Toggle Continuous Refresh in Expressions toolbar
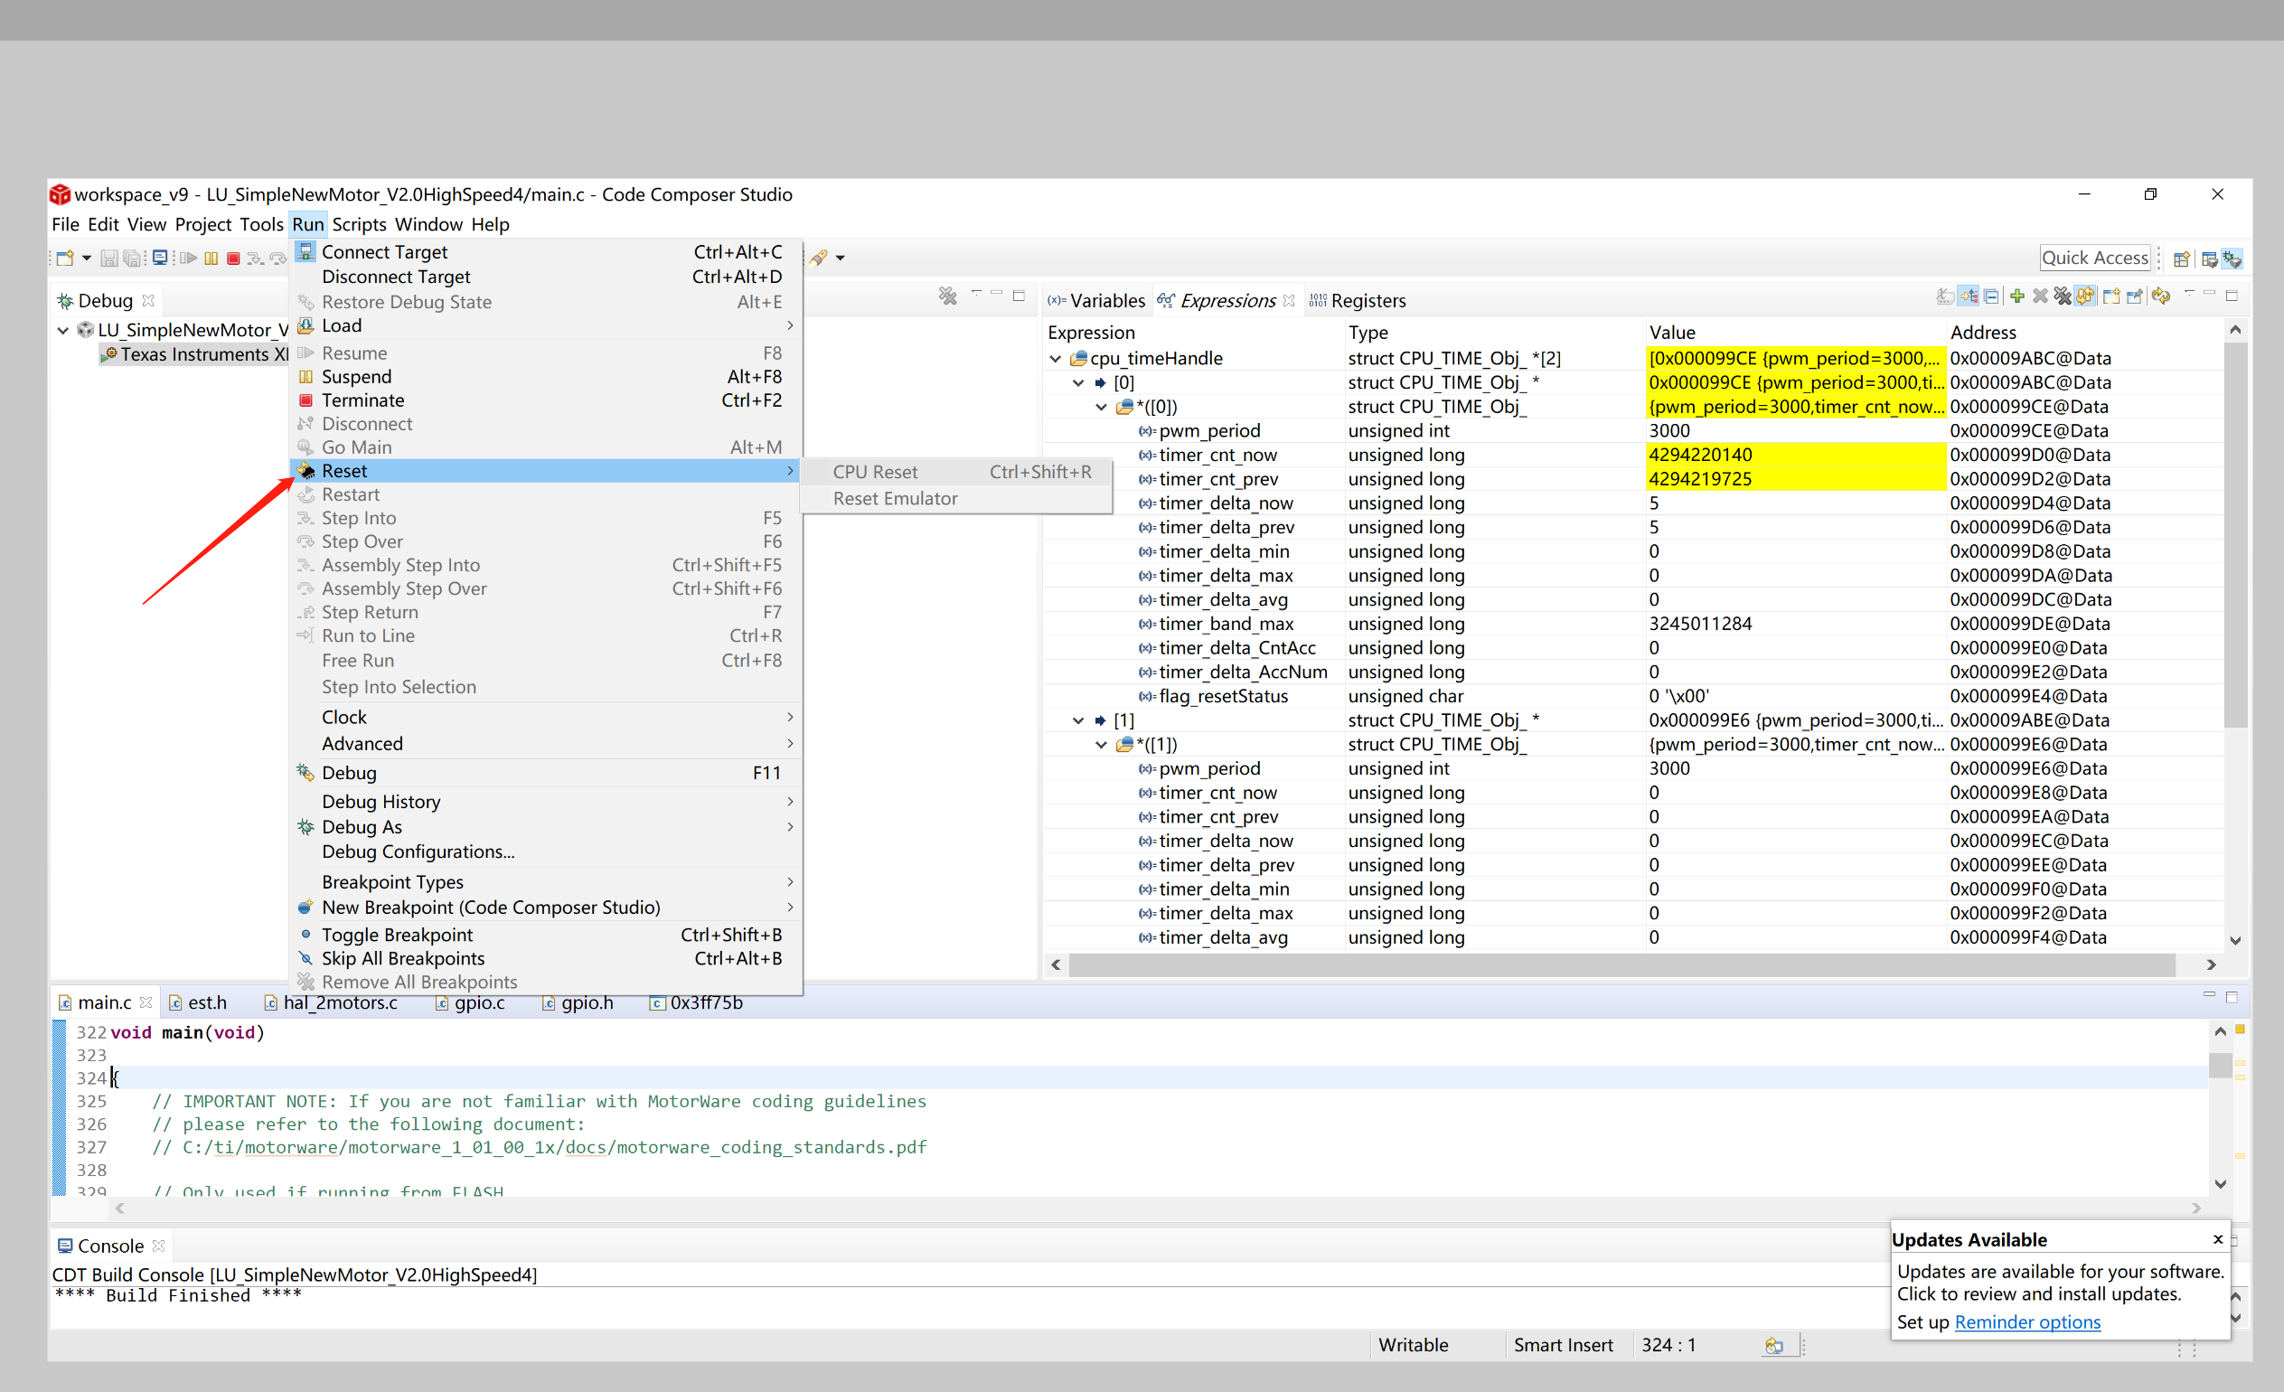The width and height of the screenshot is (2284, 1392). click(2086, 296)
